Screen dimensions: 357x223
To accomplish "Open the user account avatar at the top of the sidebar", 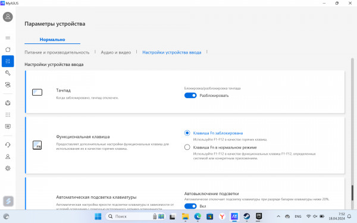I will (8, 17).
